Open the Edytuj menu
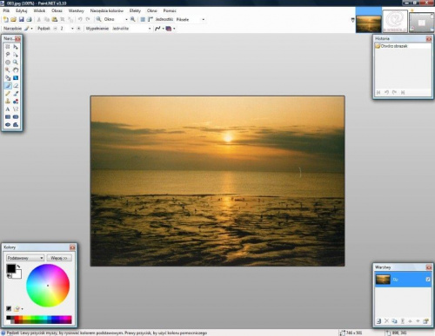 (x=22, y=10)
